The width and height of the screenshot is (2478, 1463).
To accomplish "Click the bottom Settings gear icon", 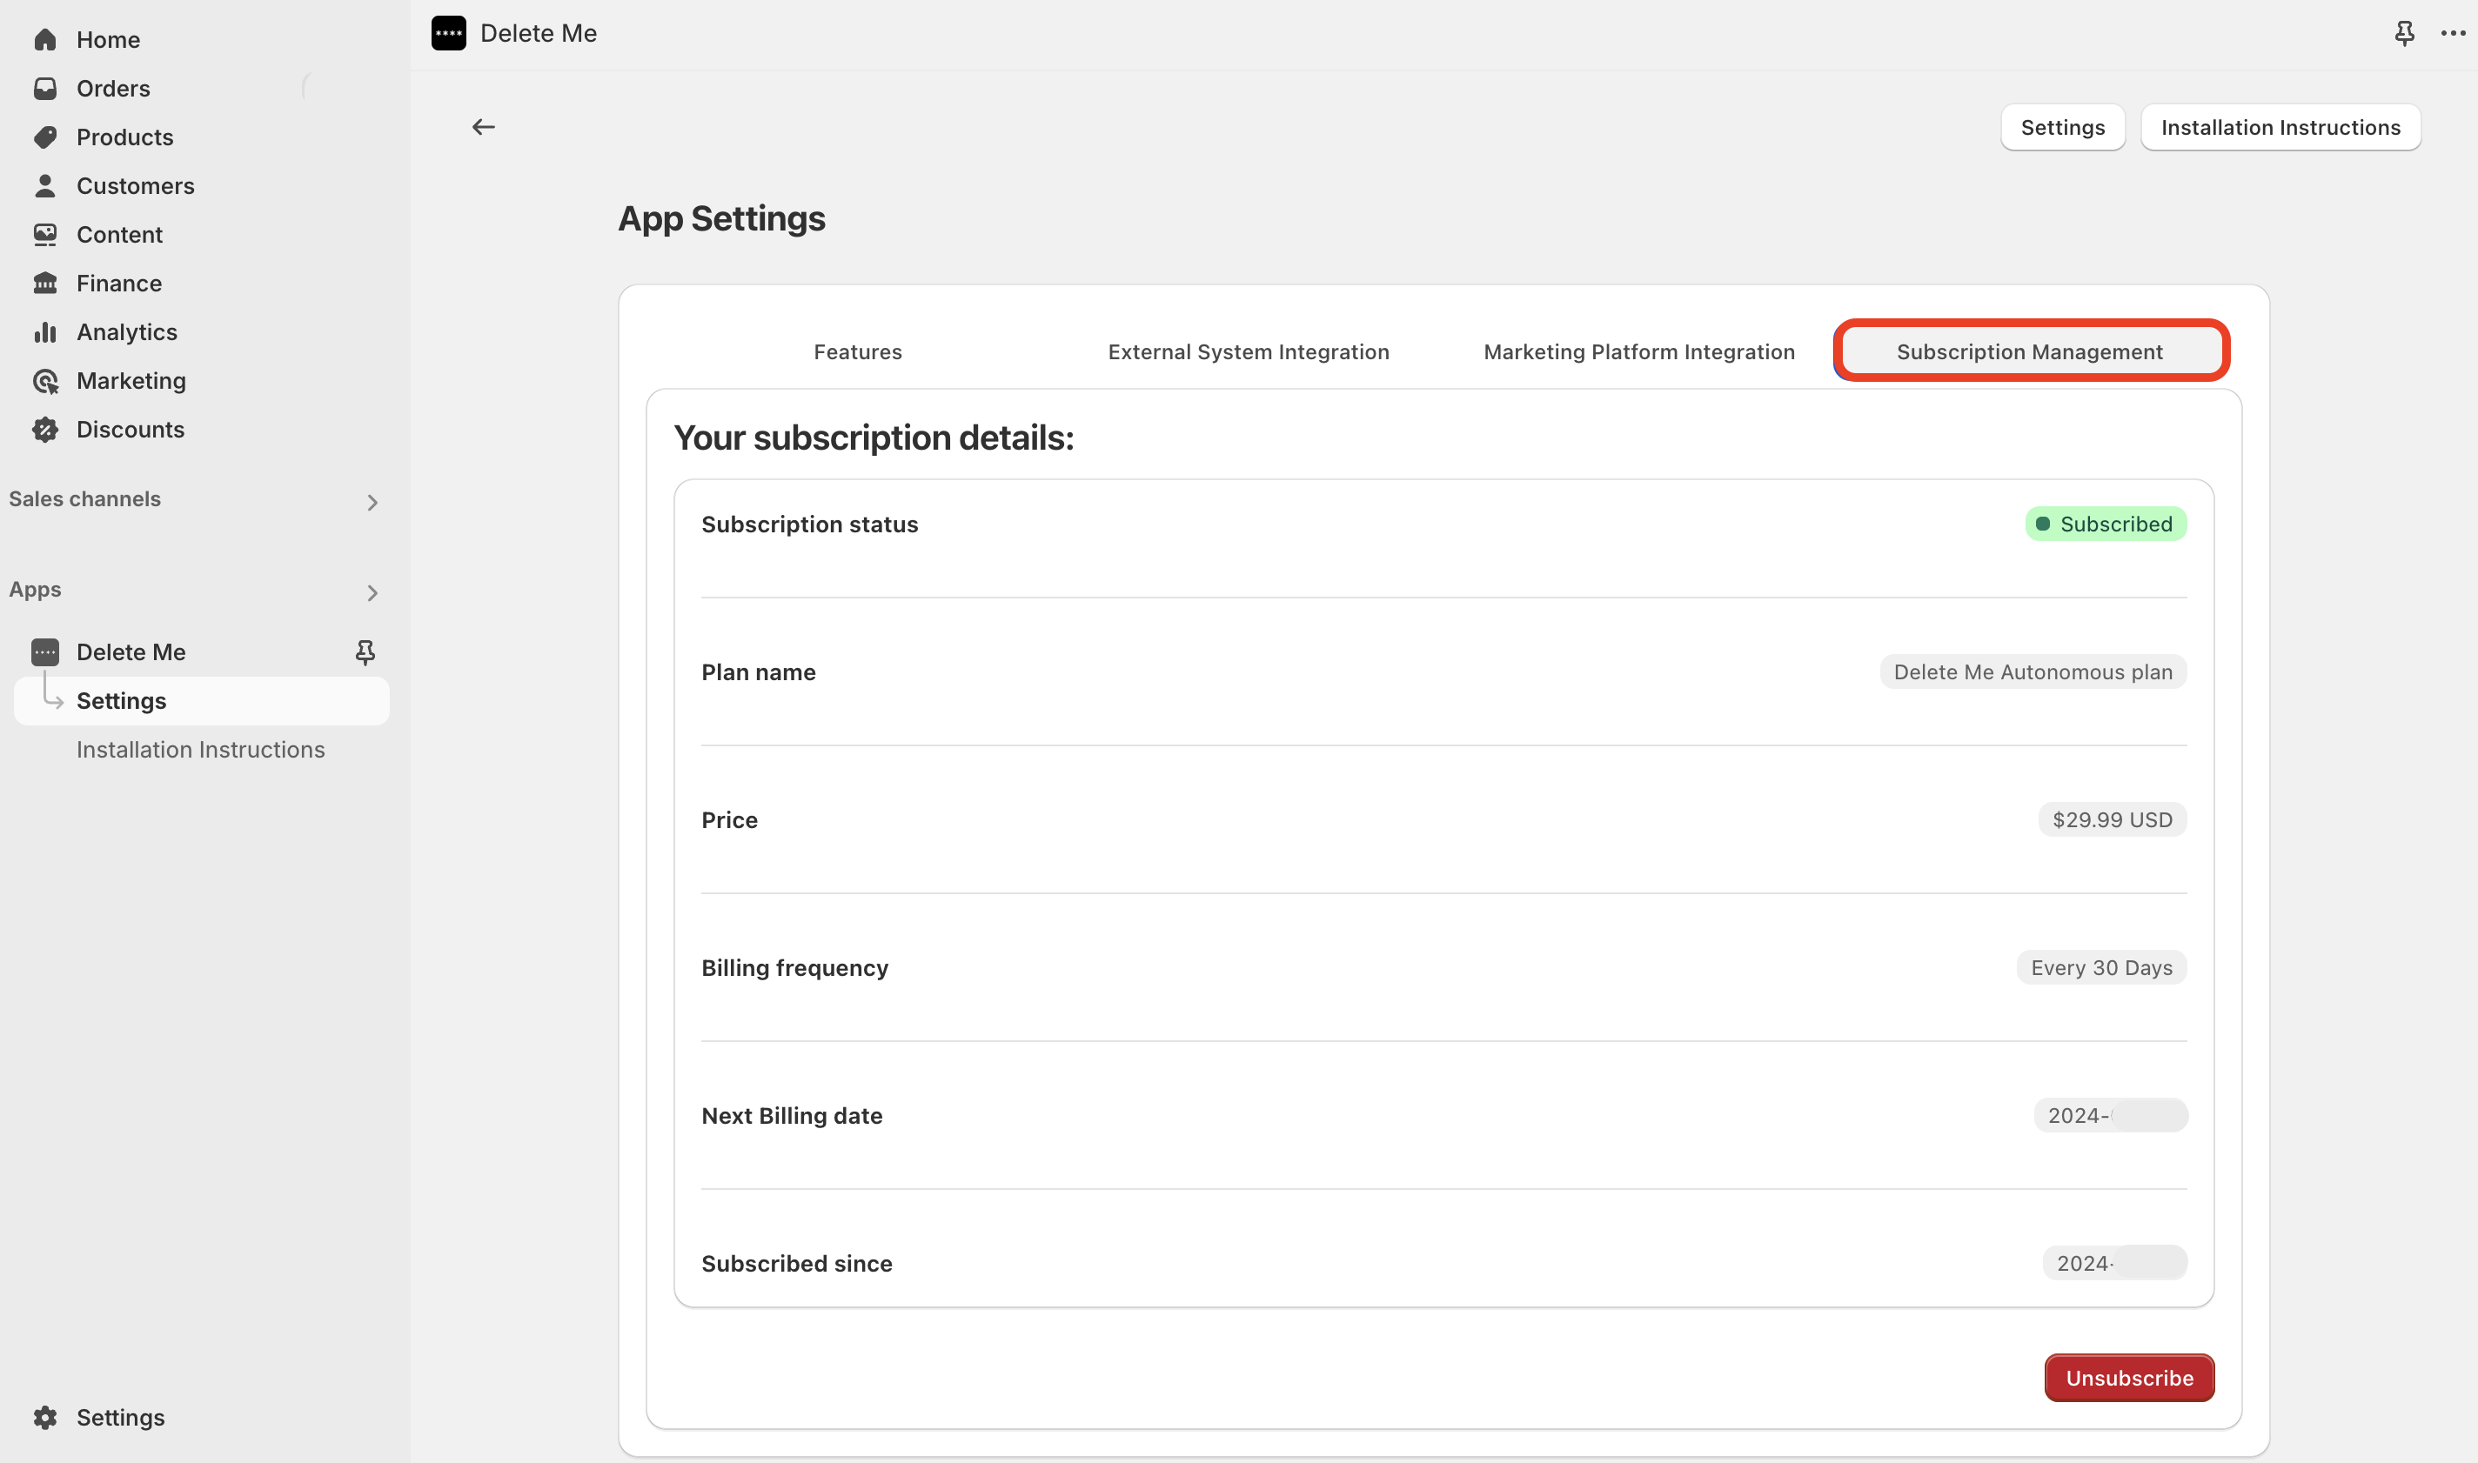I will (x=44, y=1418).
